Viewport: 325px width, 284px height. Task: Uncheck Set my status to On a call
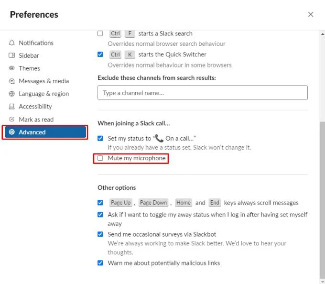100,138
